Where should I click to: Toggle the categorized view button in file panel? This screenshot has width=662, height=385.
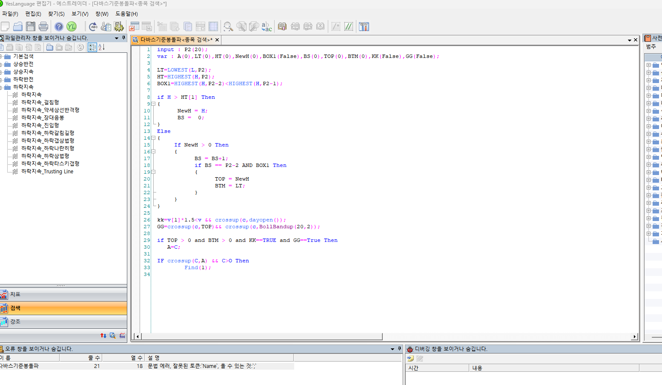(x=92, y=47)
